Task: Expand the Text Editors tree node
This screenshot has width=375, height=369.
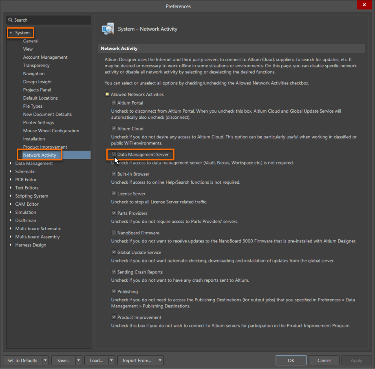Action: click(11, 188)
